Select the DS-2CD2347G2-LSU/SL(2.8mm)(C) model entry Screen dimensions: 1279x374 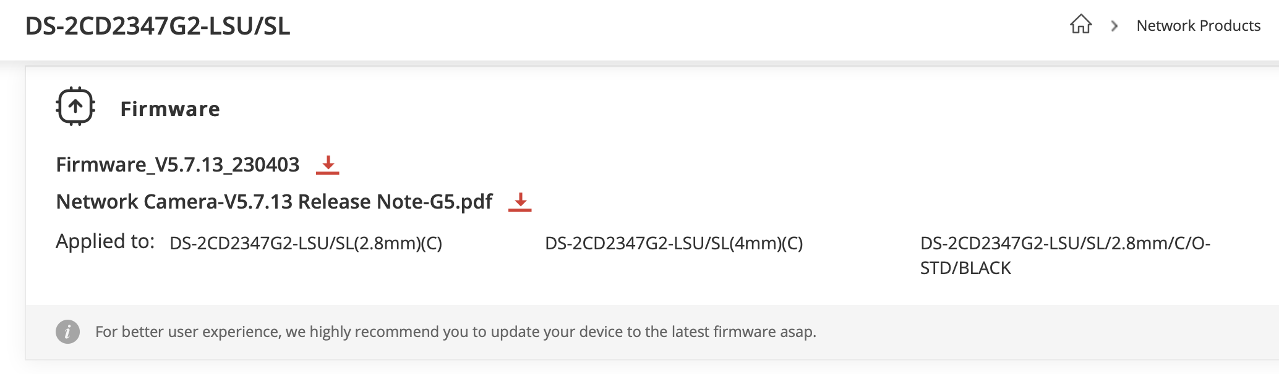(x=307, y=243)
